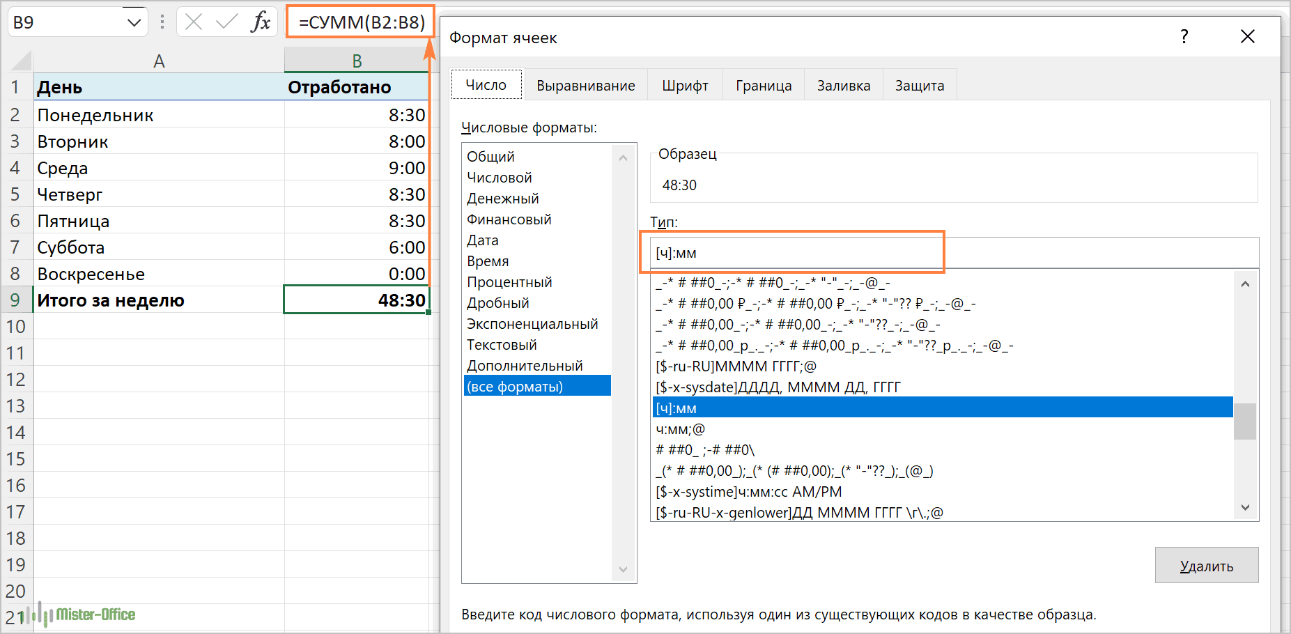
Task: Click the Insert Function fx icon
Action: point(261,22)
